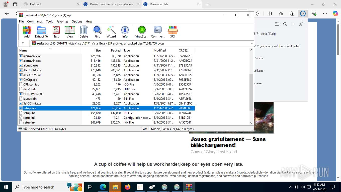Screen dimensions: 341x192
Task: Open the Edge favorites star icon
Action: [x=281, y=13]
